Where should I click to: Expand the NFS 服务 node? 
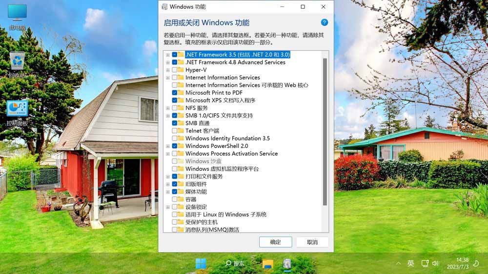pyautogui.click(x=168, y=108)
